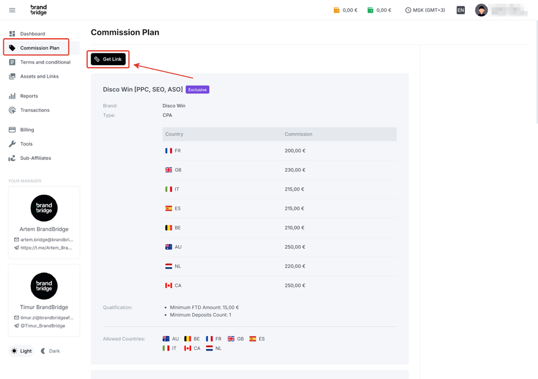Image resolution: width=538 pixels, height=379 pixels.
Task: Click the Get Link button
Action: (x=108, y=59)
